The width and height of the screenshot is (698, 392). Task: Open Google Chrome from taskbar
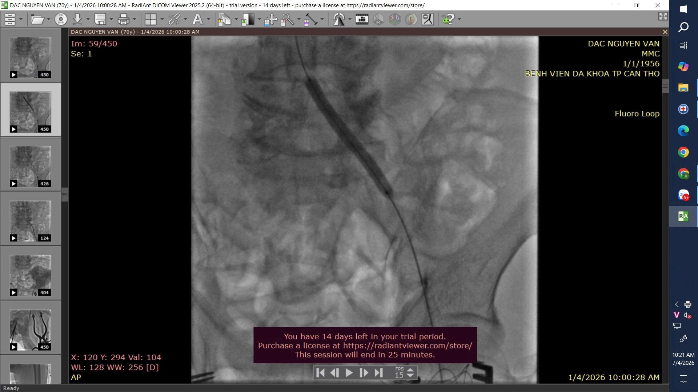[683, 152]
